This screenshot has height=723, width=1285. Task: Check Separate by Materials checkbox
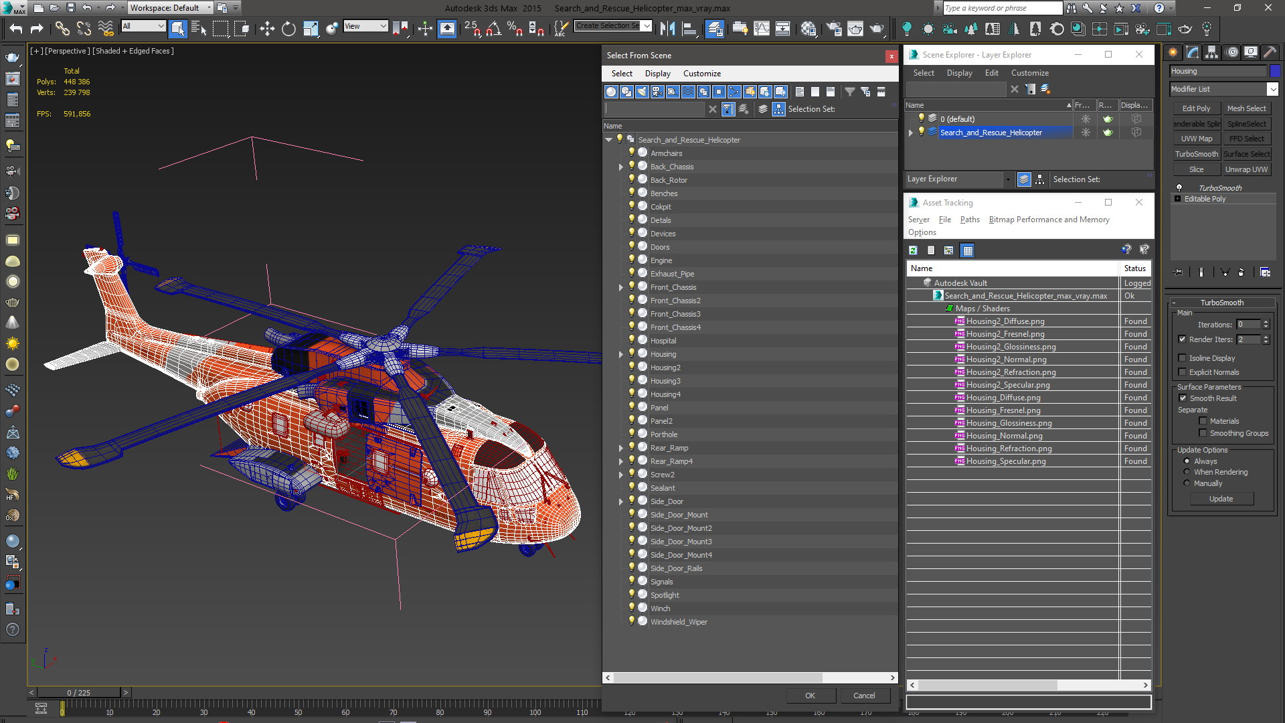1203,421
